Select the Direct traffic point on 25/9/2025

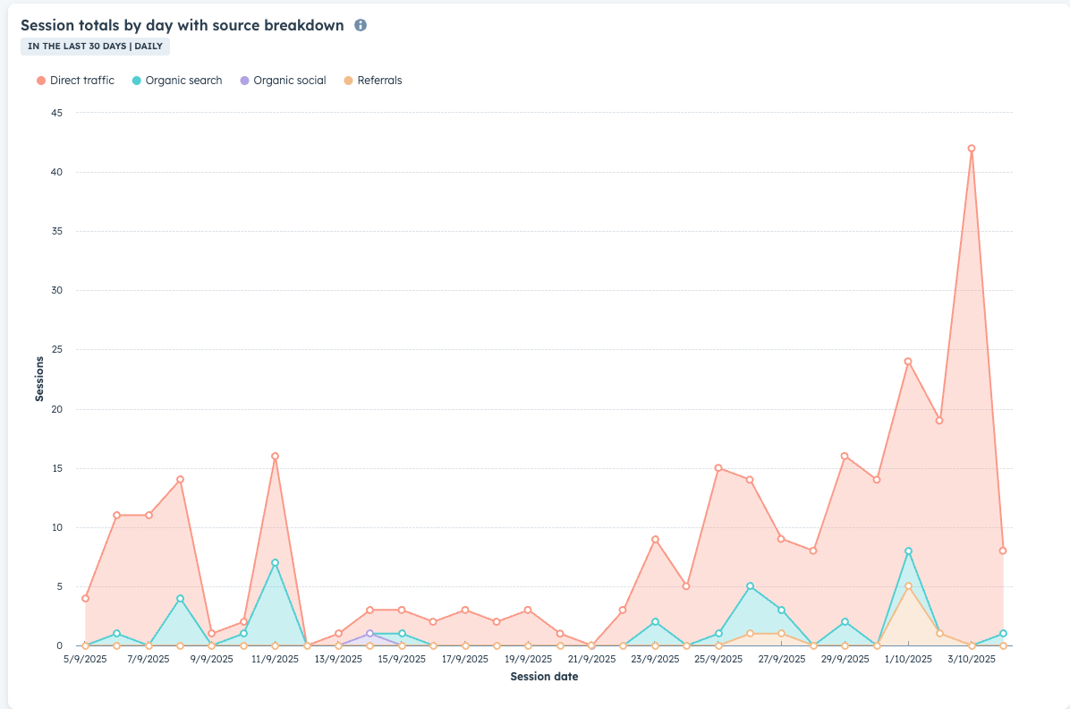tap(718, 468)
